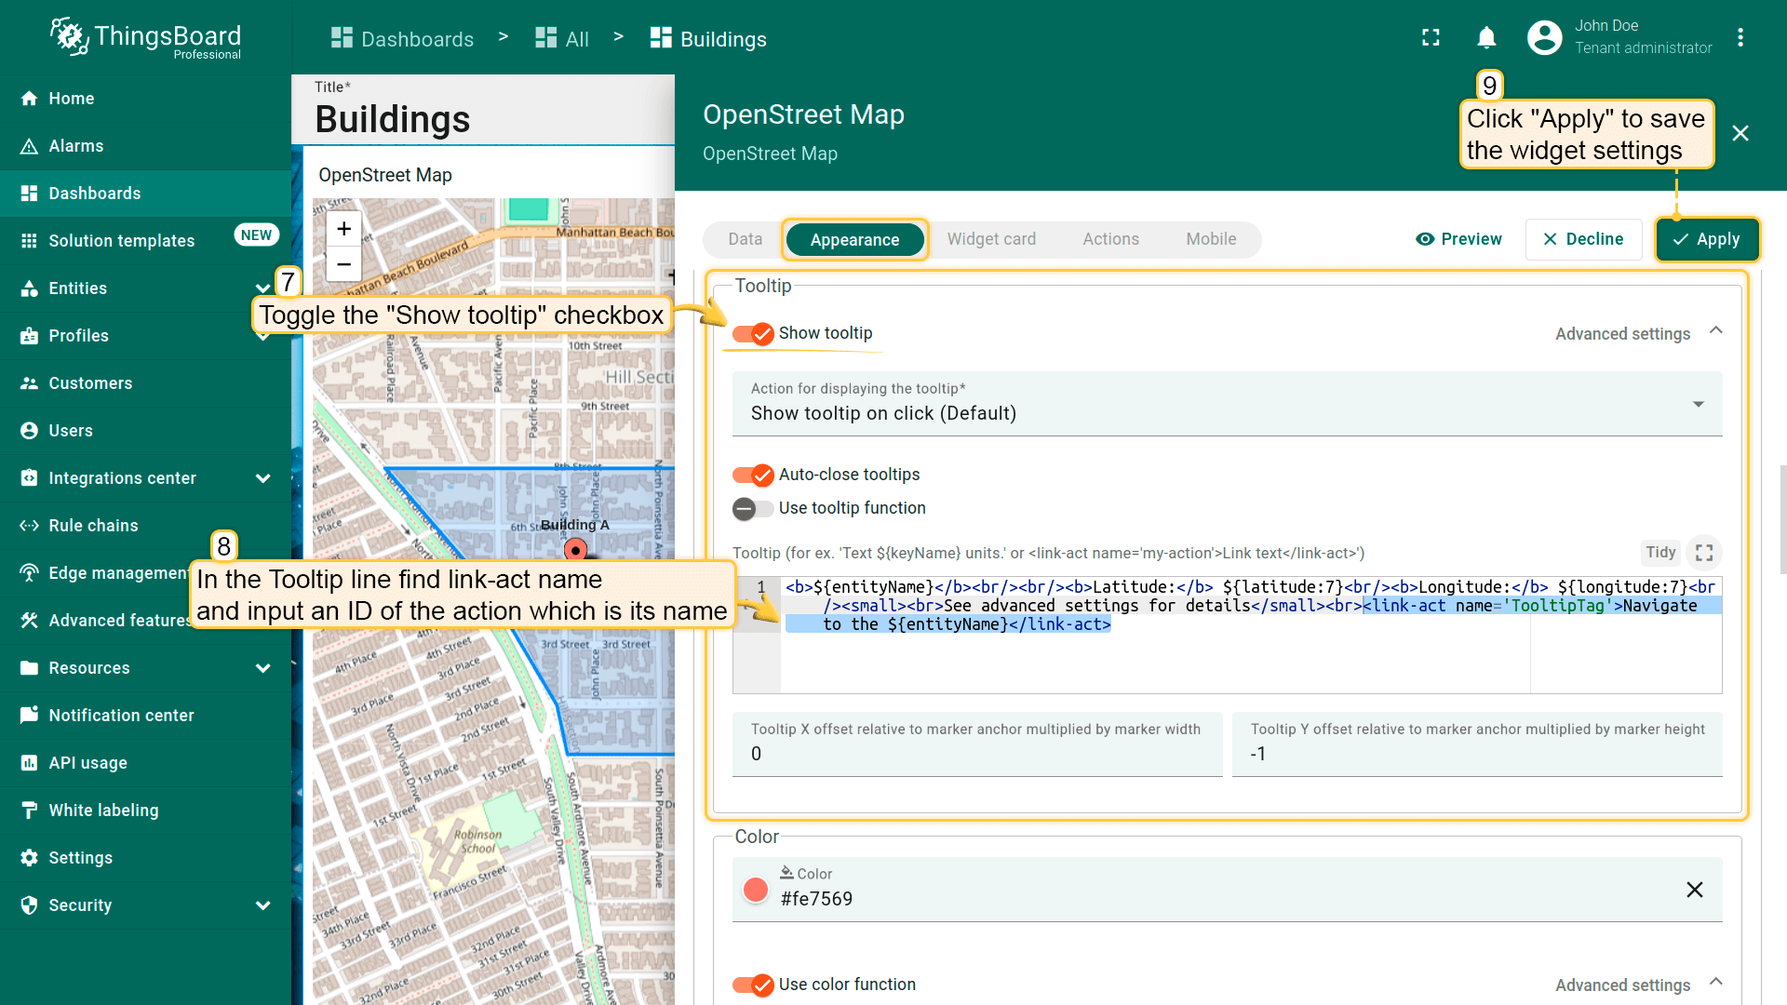The image size is (1787, 1005).
Task: Enable Use tooltip function switch
Action: (x=753, y=508)
